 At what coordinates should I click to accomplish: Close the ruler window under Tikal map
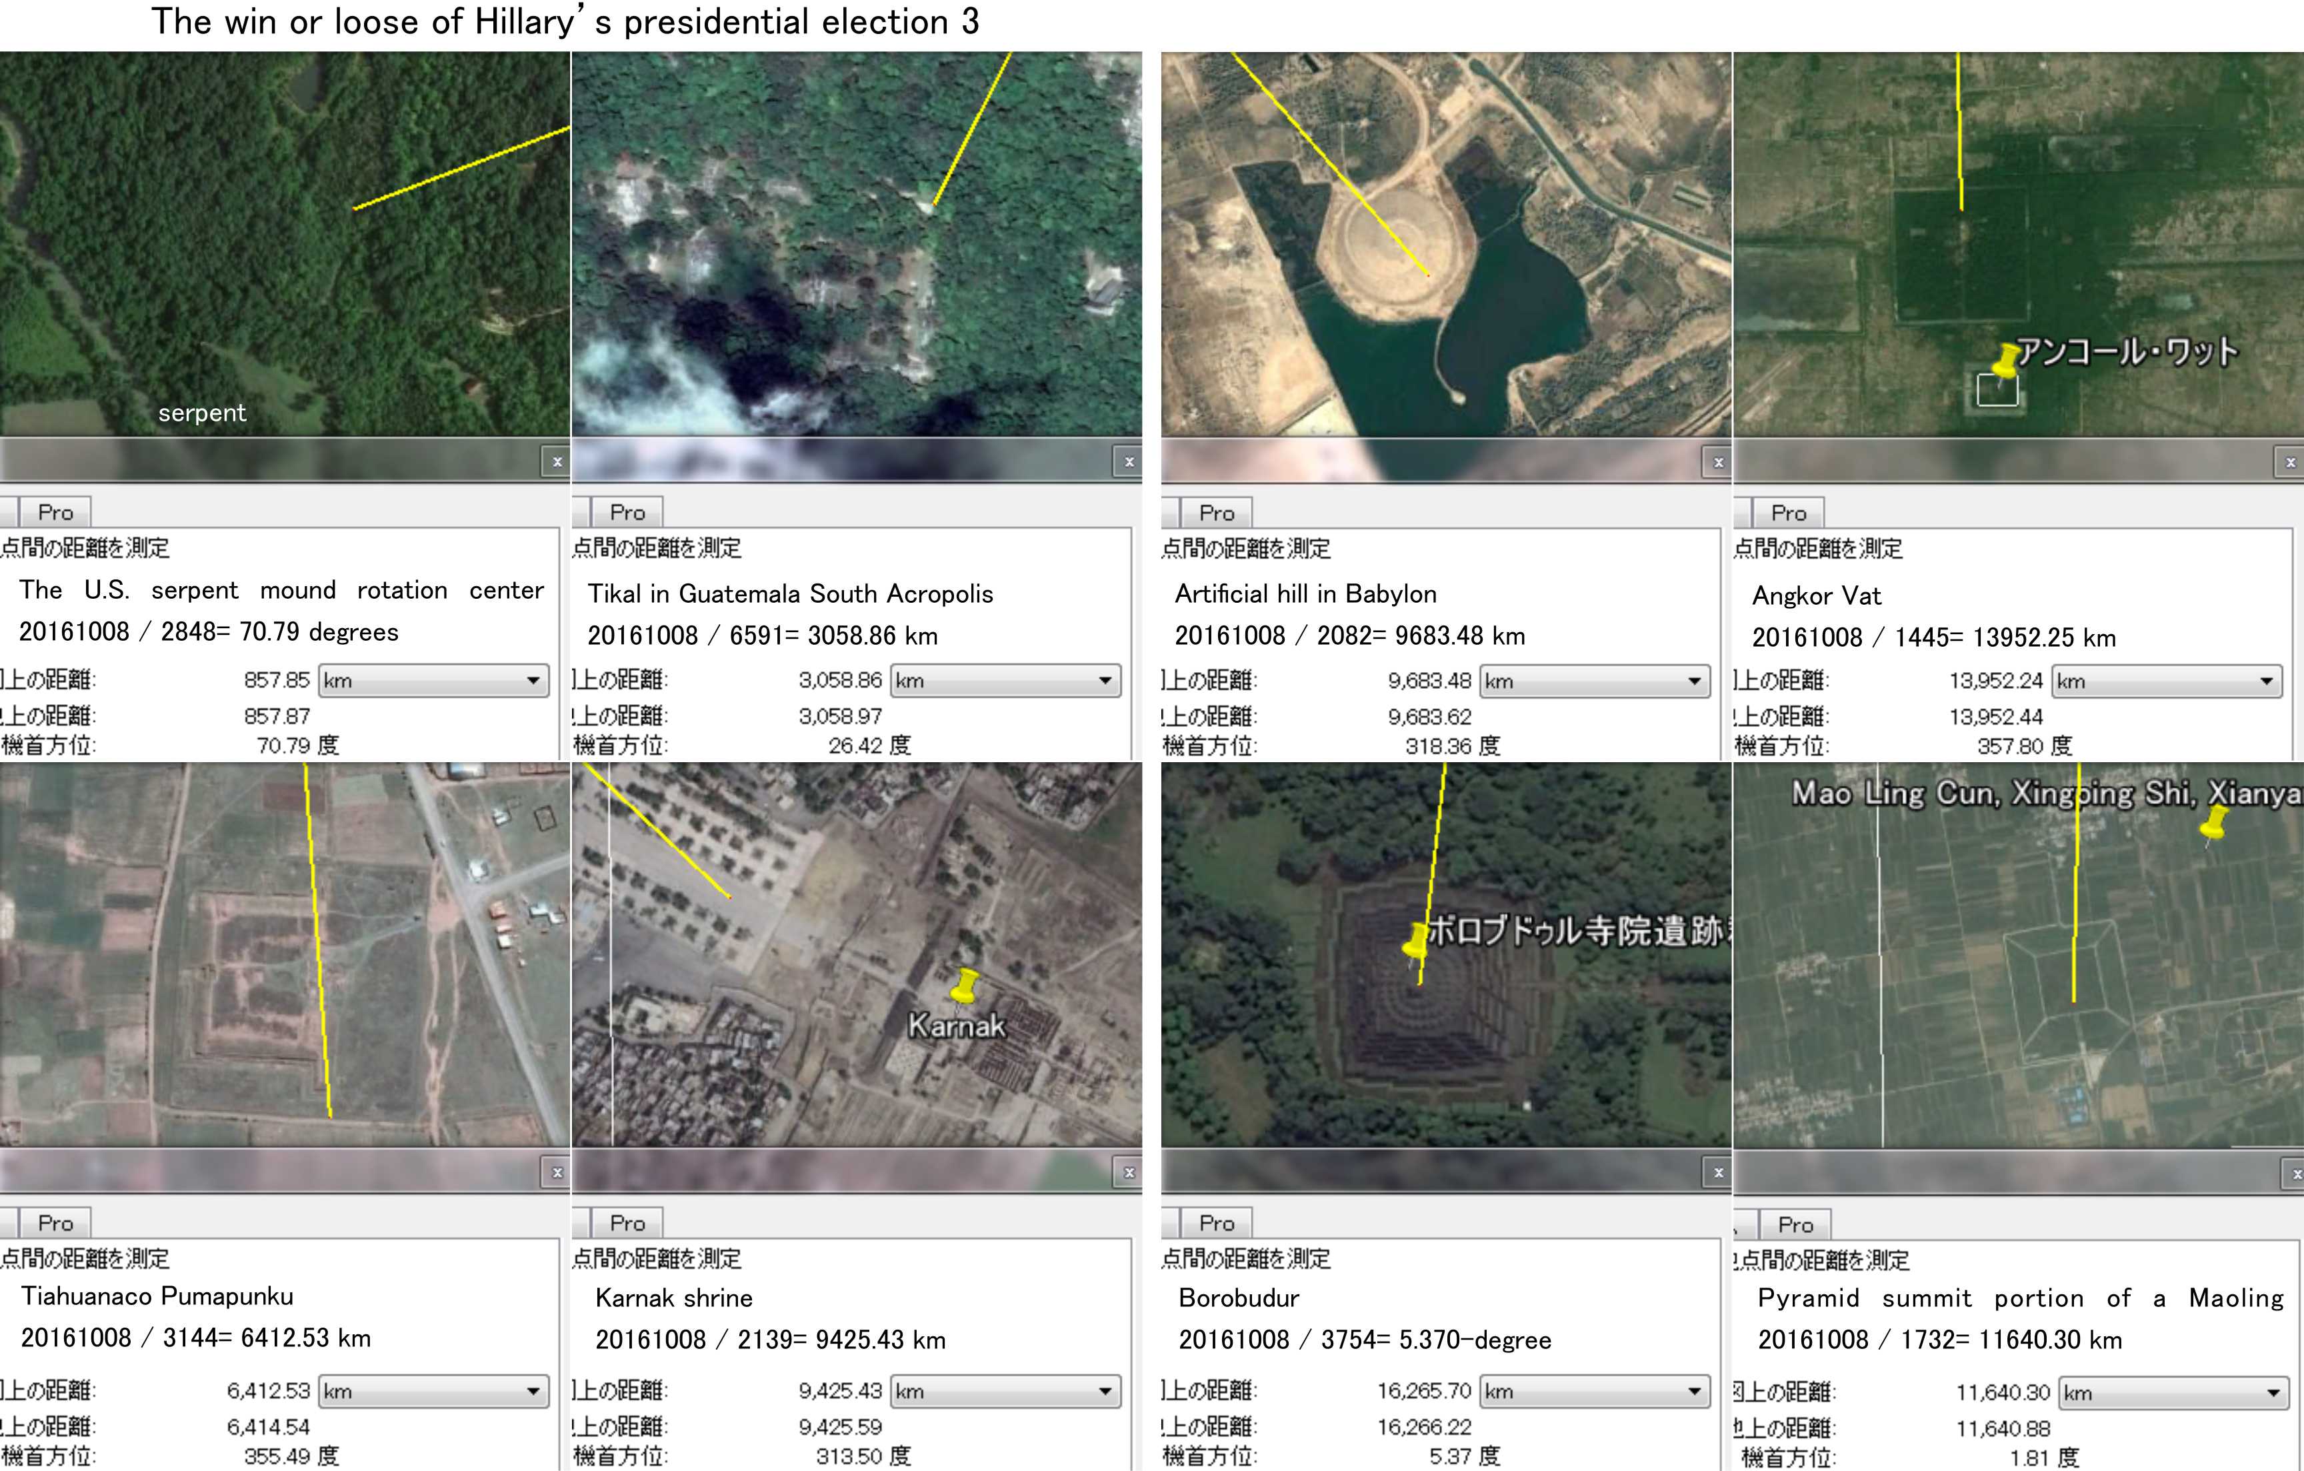point(1129,462)
